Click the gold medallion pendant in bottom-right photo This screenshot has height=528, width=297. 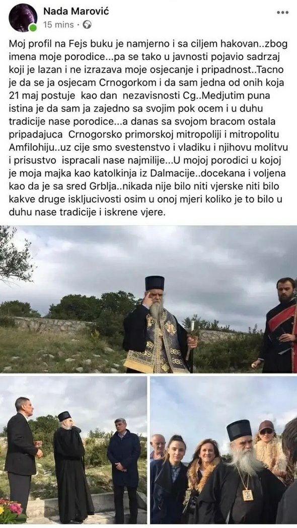tap(248, 495)
